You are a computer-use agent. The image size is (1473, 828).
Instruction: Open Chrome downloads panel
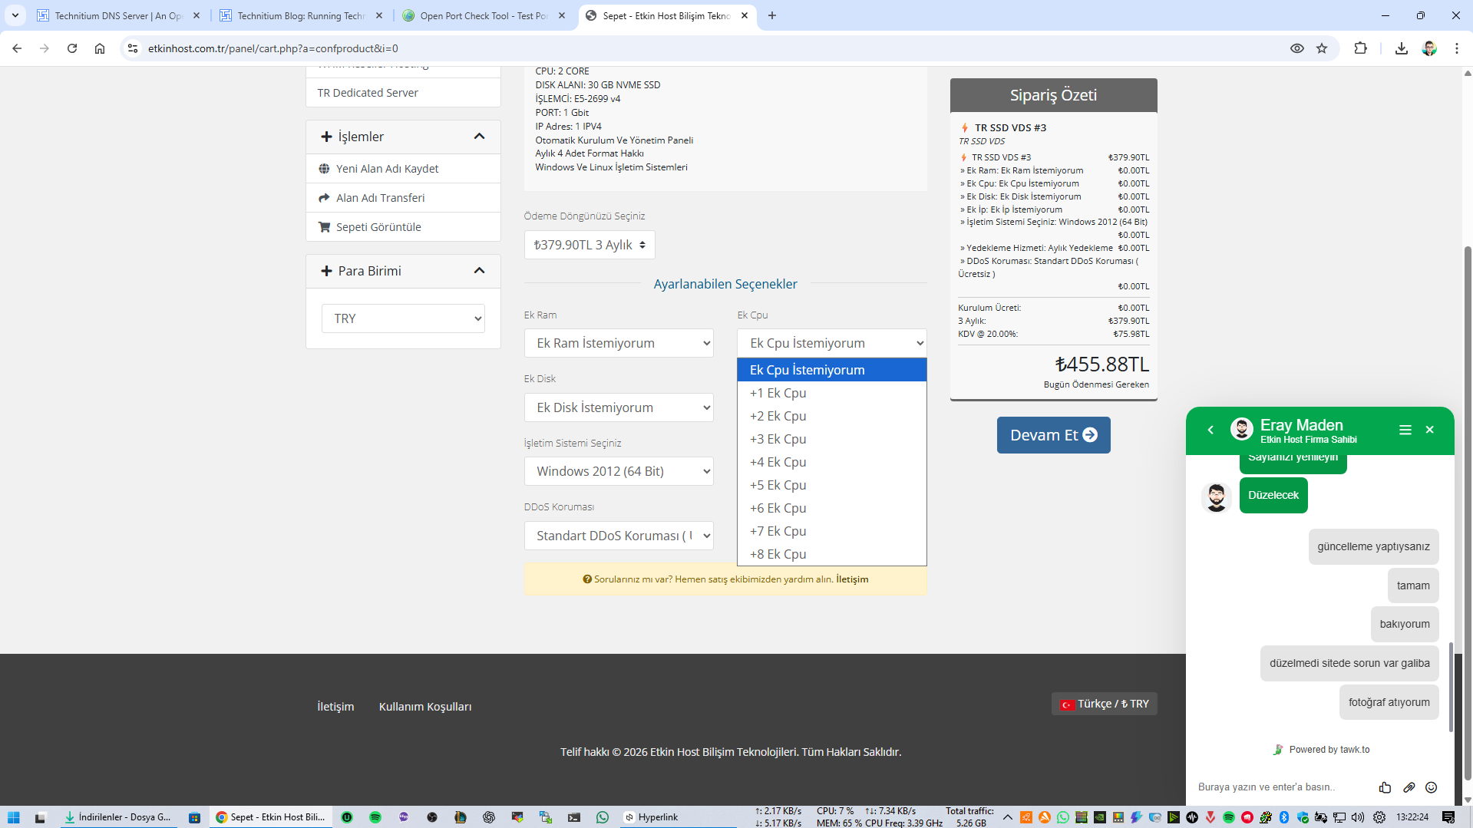point(1402,48)
